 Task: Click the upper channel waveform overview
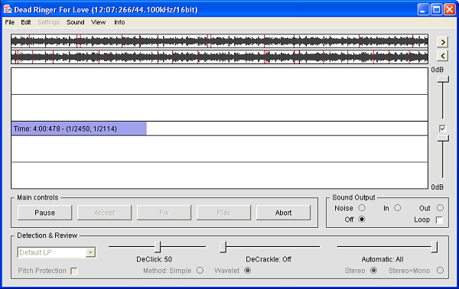(220, 41)
